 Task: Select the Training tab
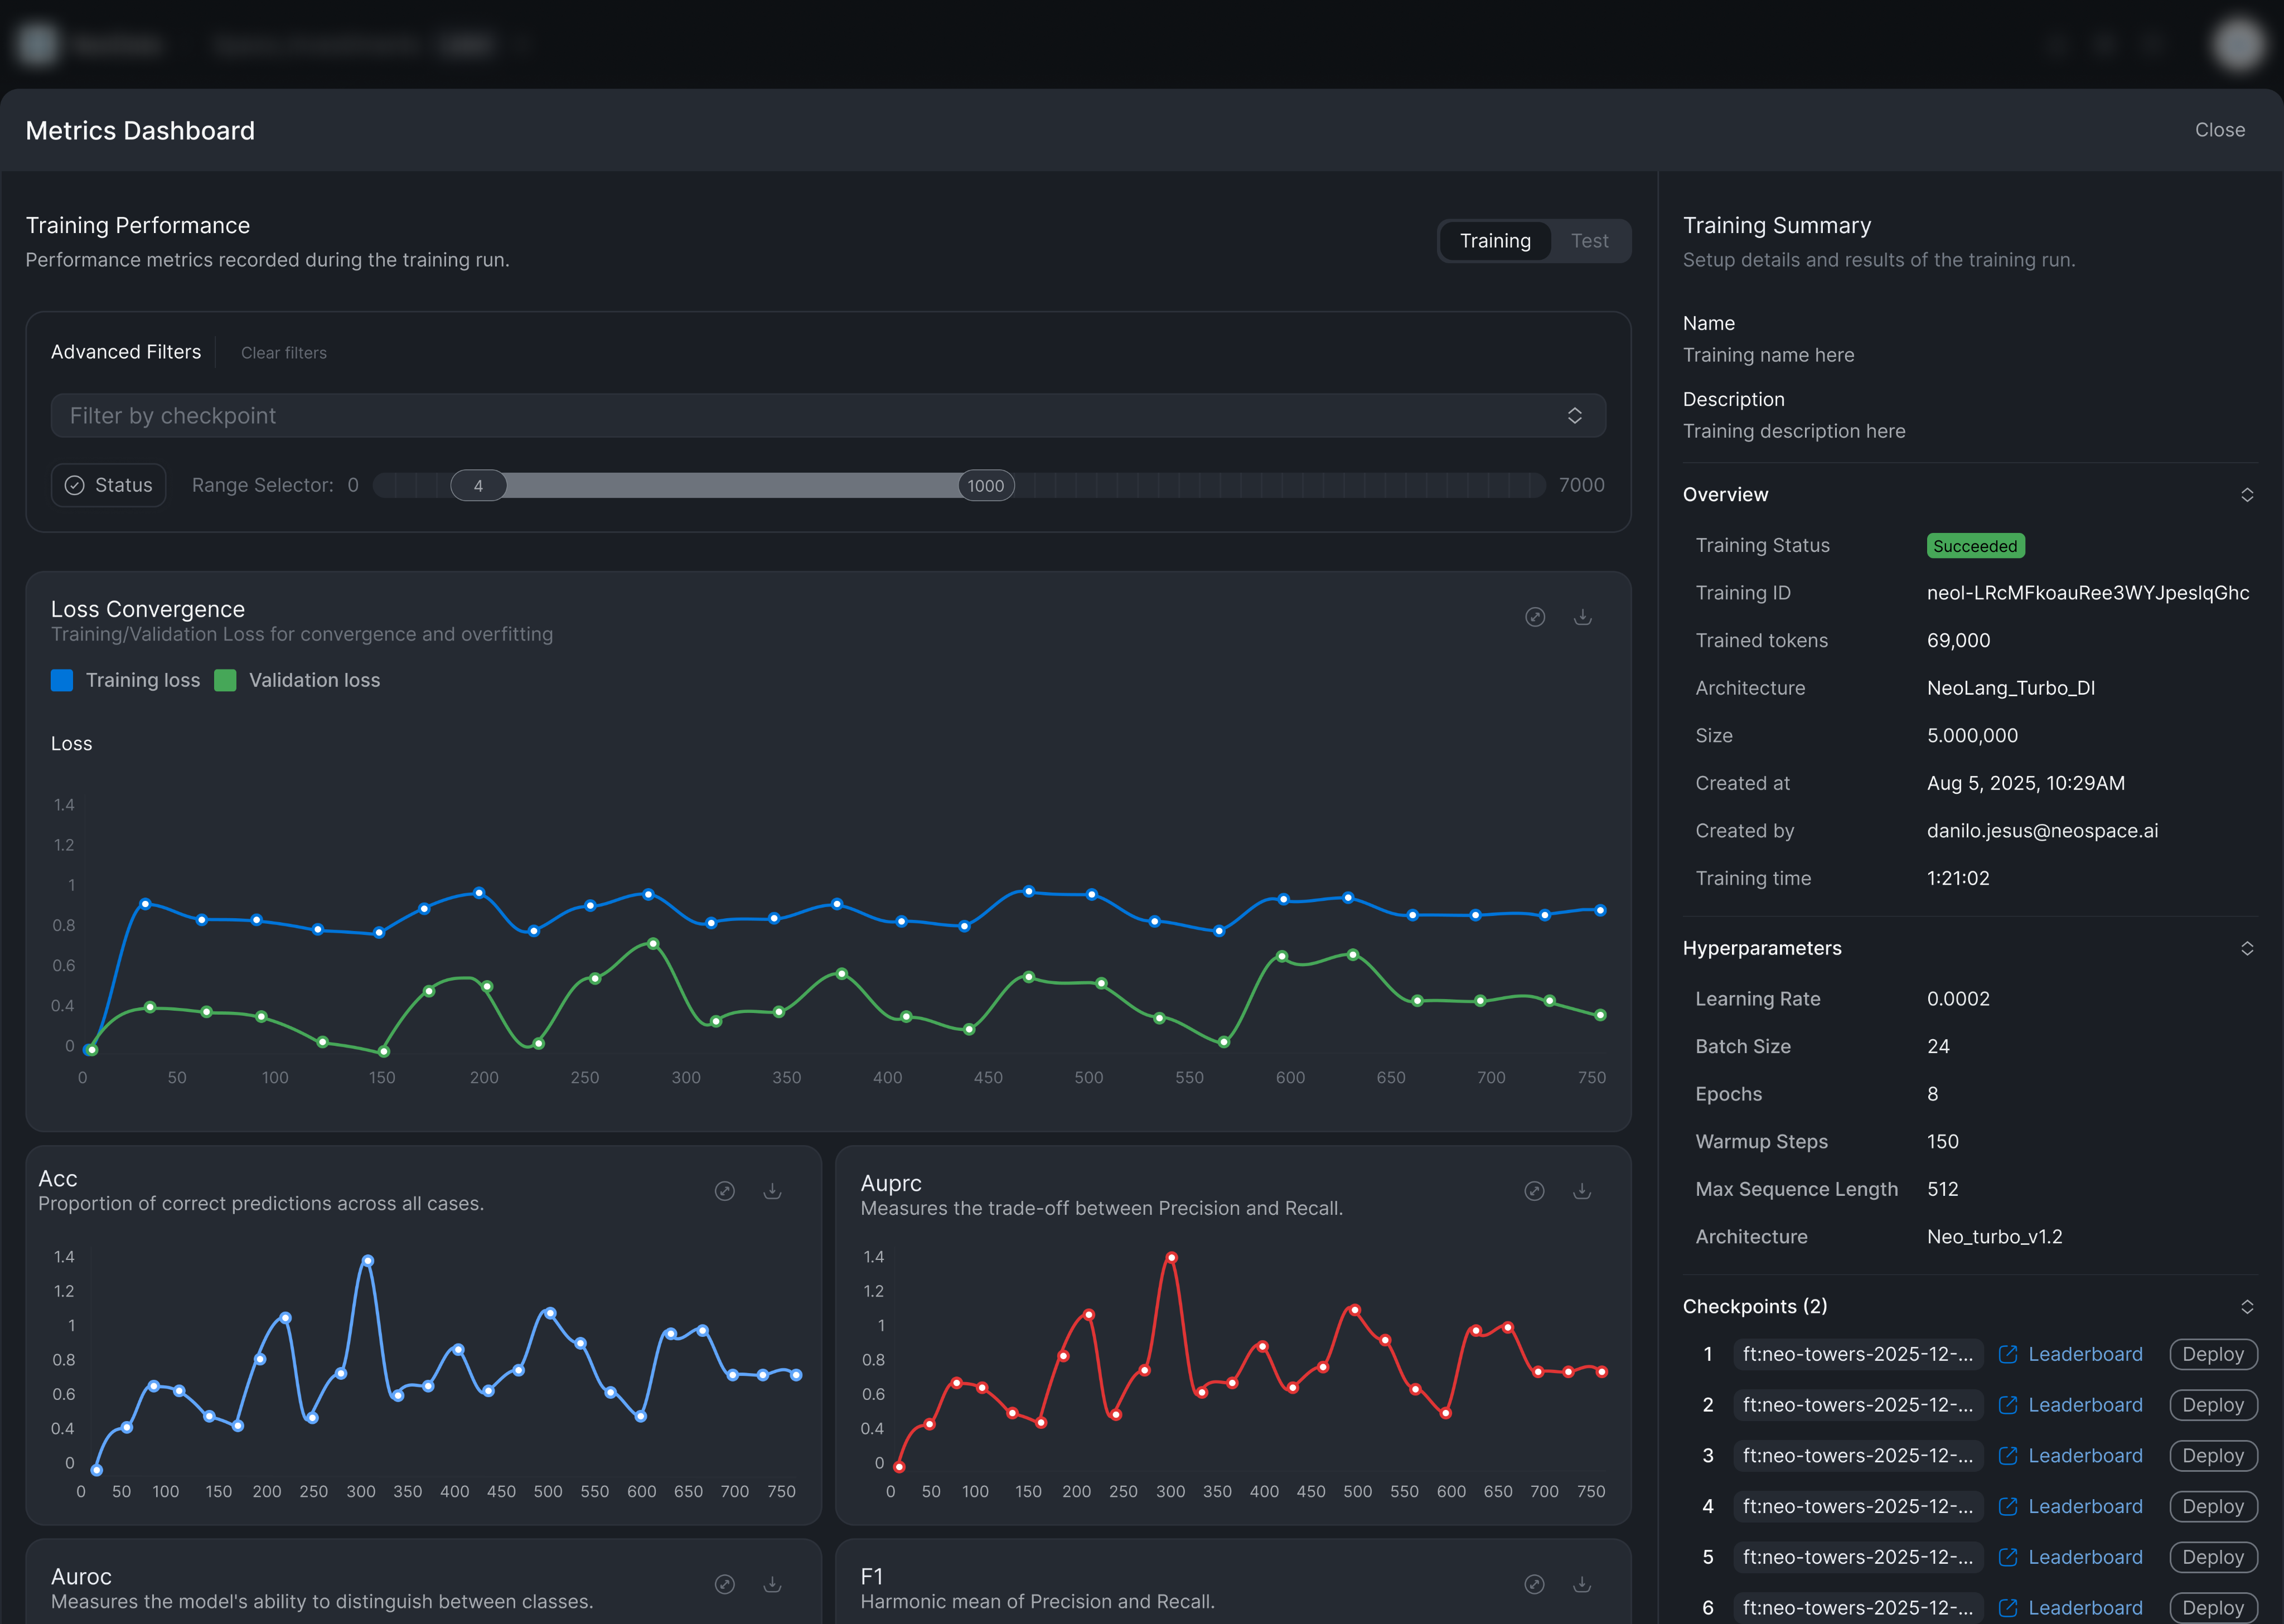(1494, 241)
